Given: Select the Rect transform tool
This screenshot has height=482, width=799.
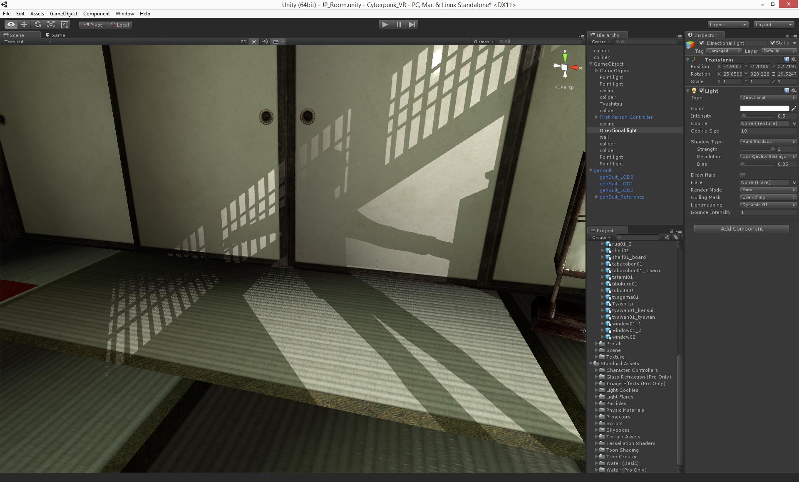Looking at the screenshot, I should 64,25.
